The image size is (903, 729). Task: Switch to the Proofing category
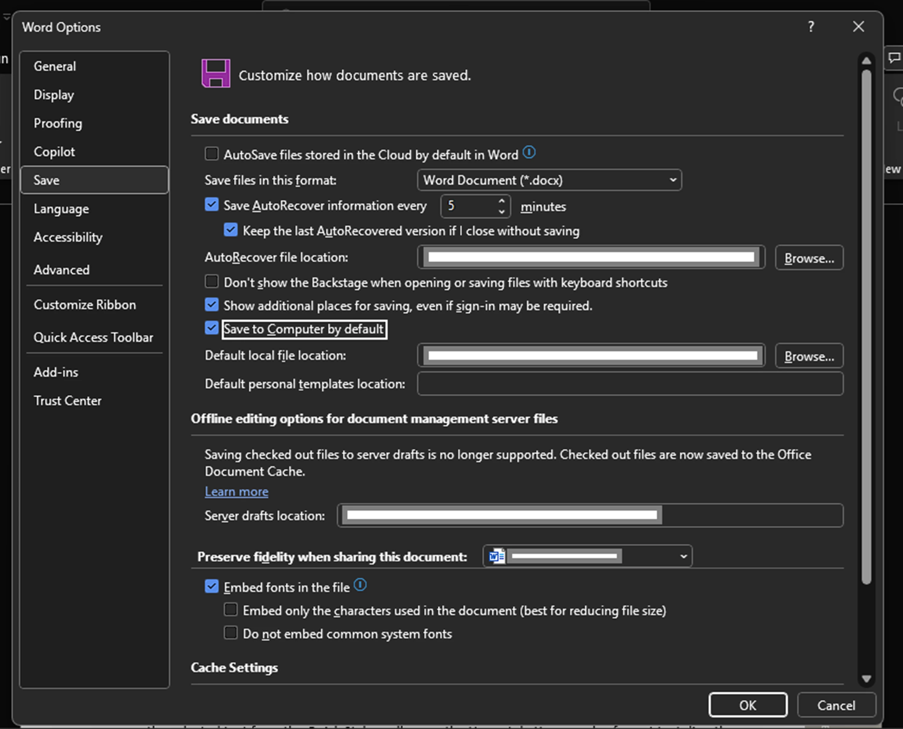point(58,124)
